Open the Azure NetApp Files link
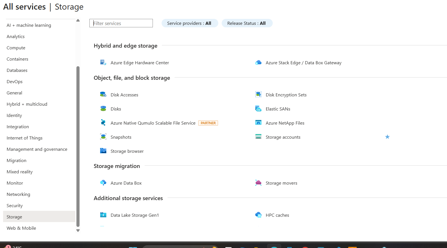This screenshot has height=248, width=447. tap(285, 123)
